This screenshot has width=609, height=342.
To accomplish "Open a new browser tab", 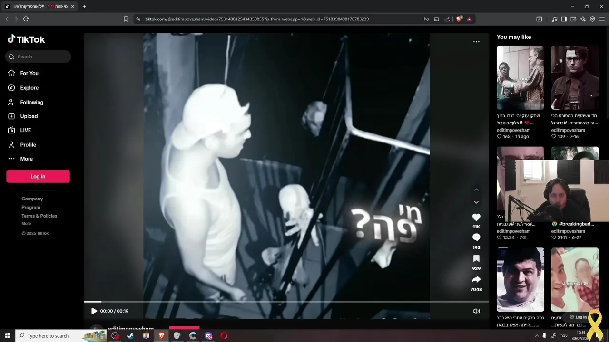I will (x=84, y=6).
